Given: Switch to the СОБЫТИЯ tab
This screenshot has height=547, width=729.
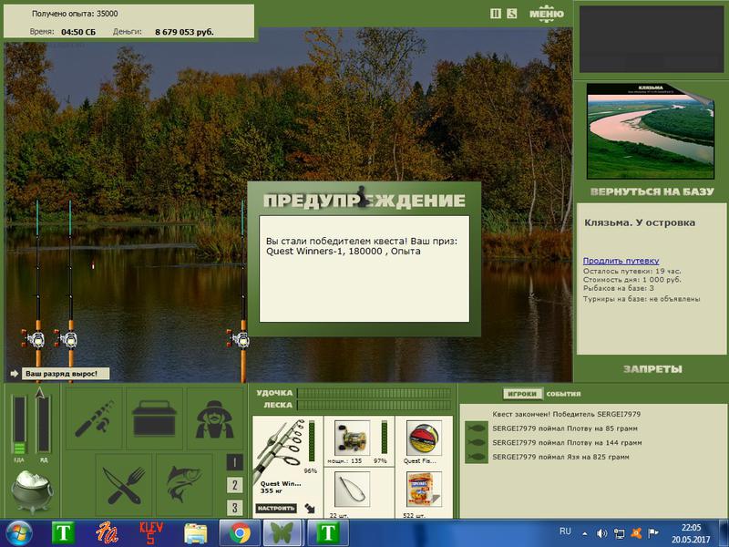Looking at the screenshot, I should (563, 394).
